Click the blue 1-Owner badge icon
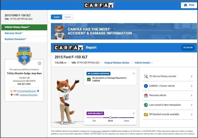Screen dimensions: 198x138 pyautogui.click(x=146, y=86)
